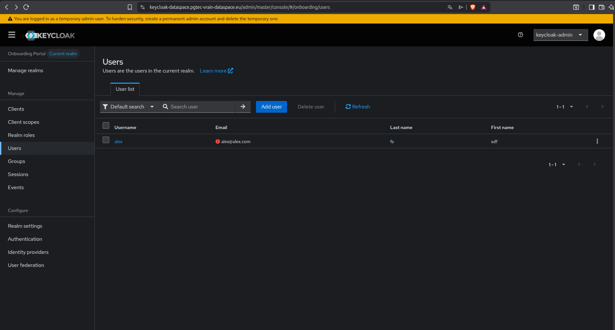
Task: Click the Brave shields lion icon
Action: [x=473, y=7]
